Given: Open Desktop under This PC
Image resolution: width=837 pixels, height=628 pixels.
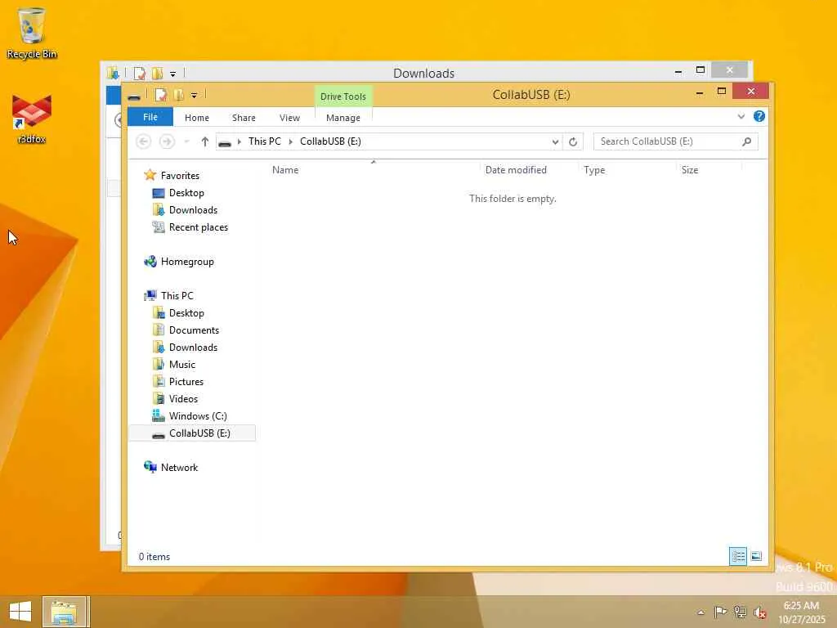Looking at the screenshot, I should [186, 313].
